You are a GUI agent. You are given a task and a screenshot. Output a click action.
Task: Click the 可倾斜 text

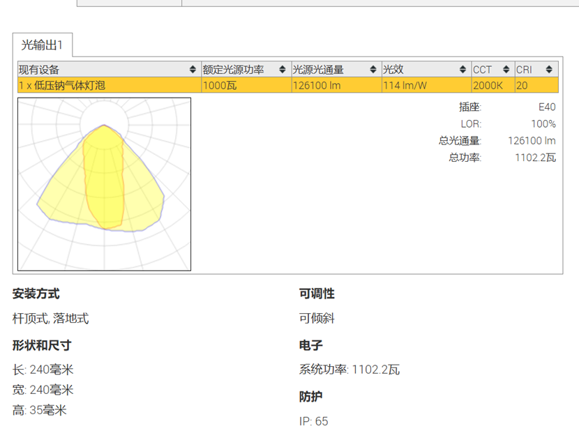click(x=317, y=318)
